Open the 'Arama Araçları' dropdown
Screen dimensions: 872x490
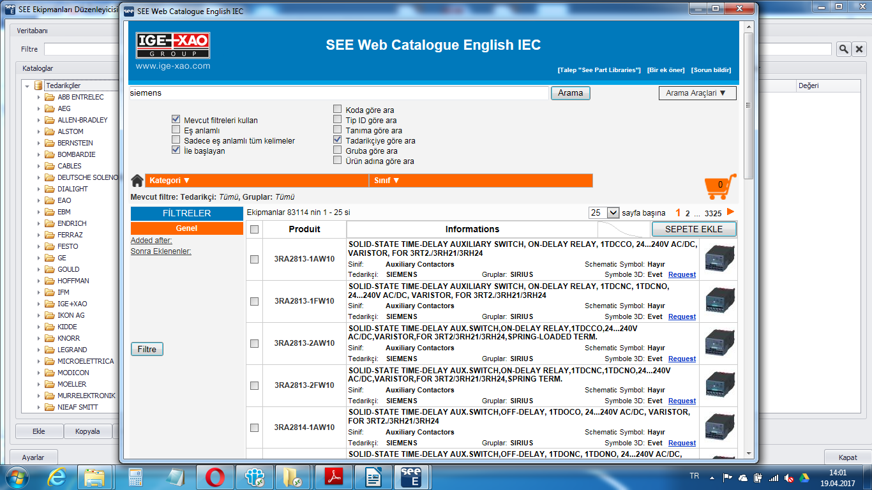(697, 93)
